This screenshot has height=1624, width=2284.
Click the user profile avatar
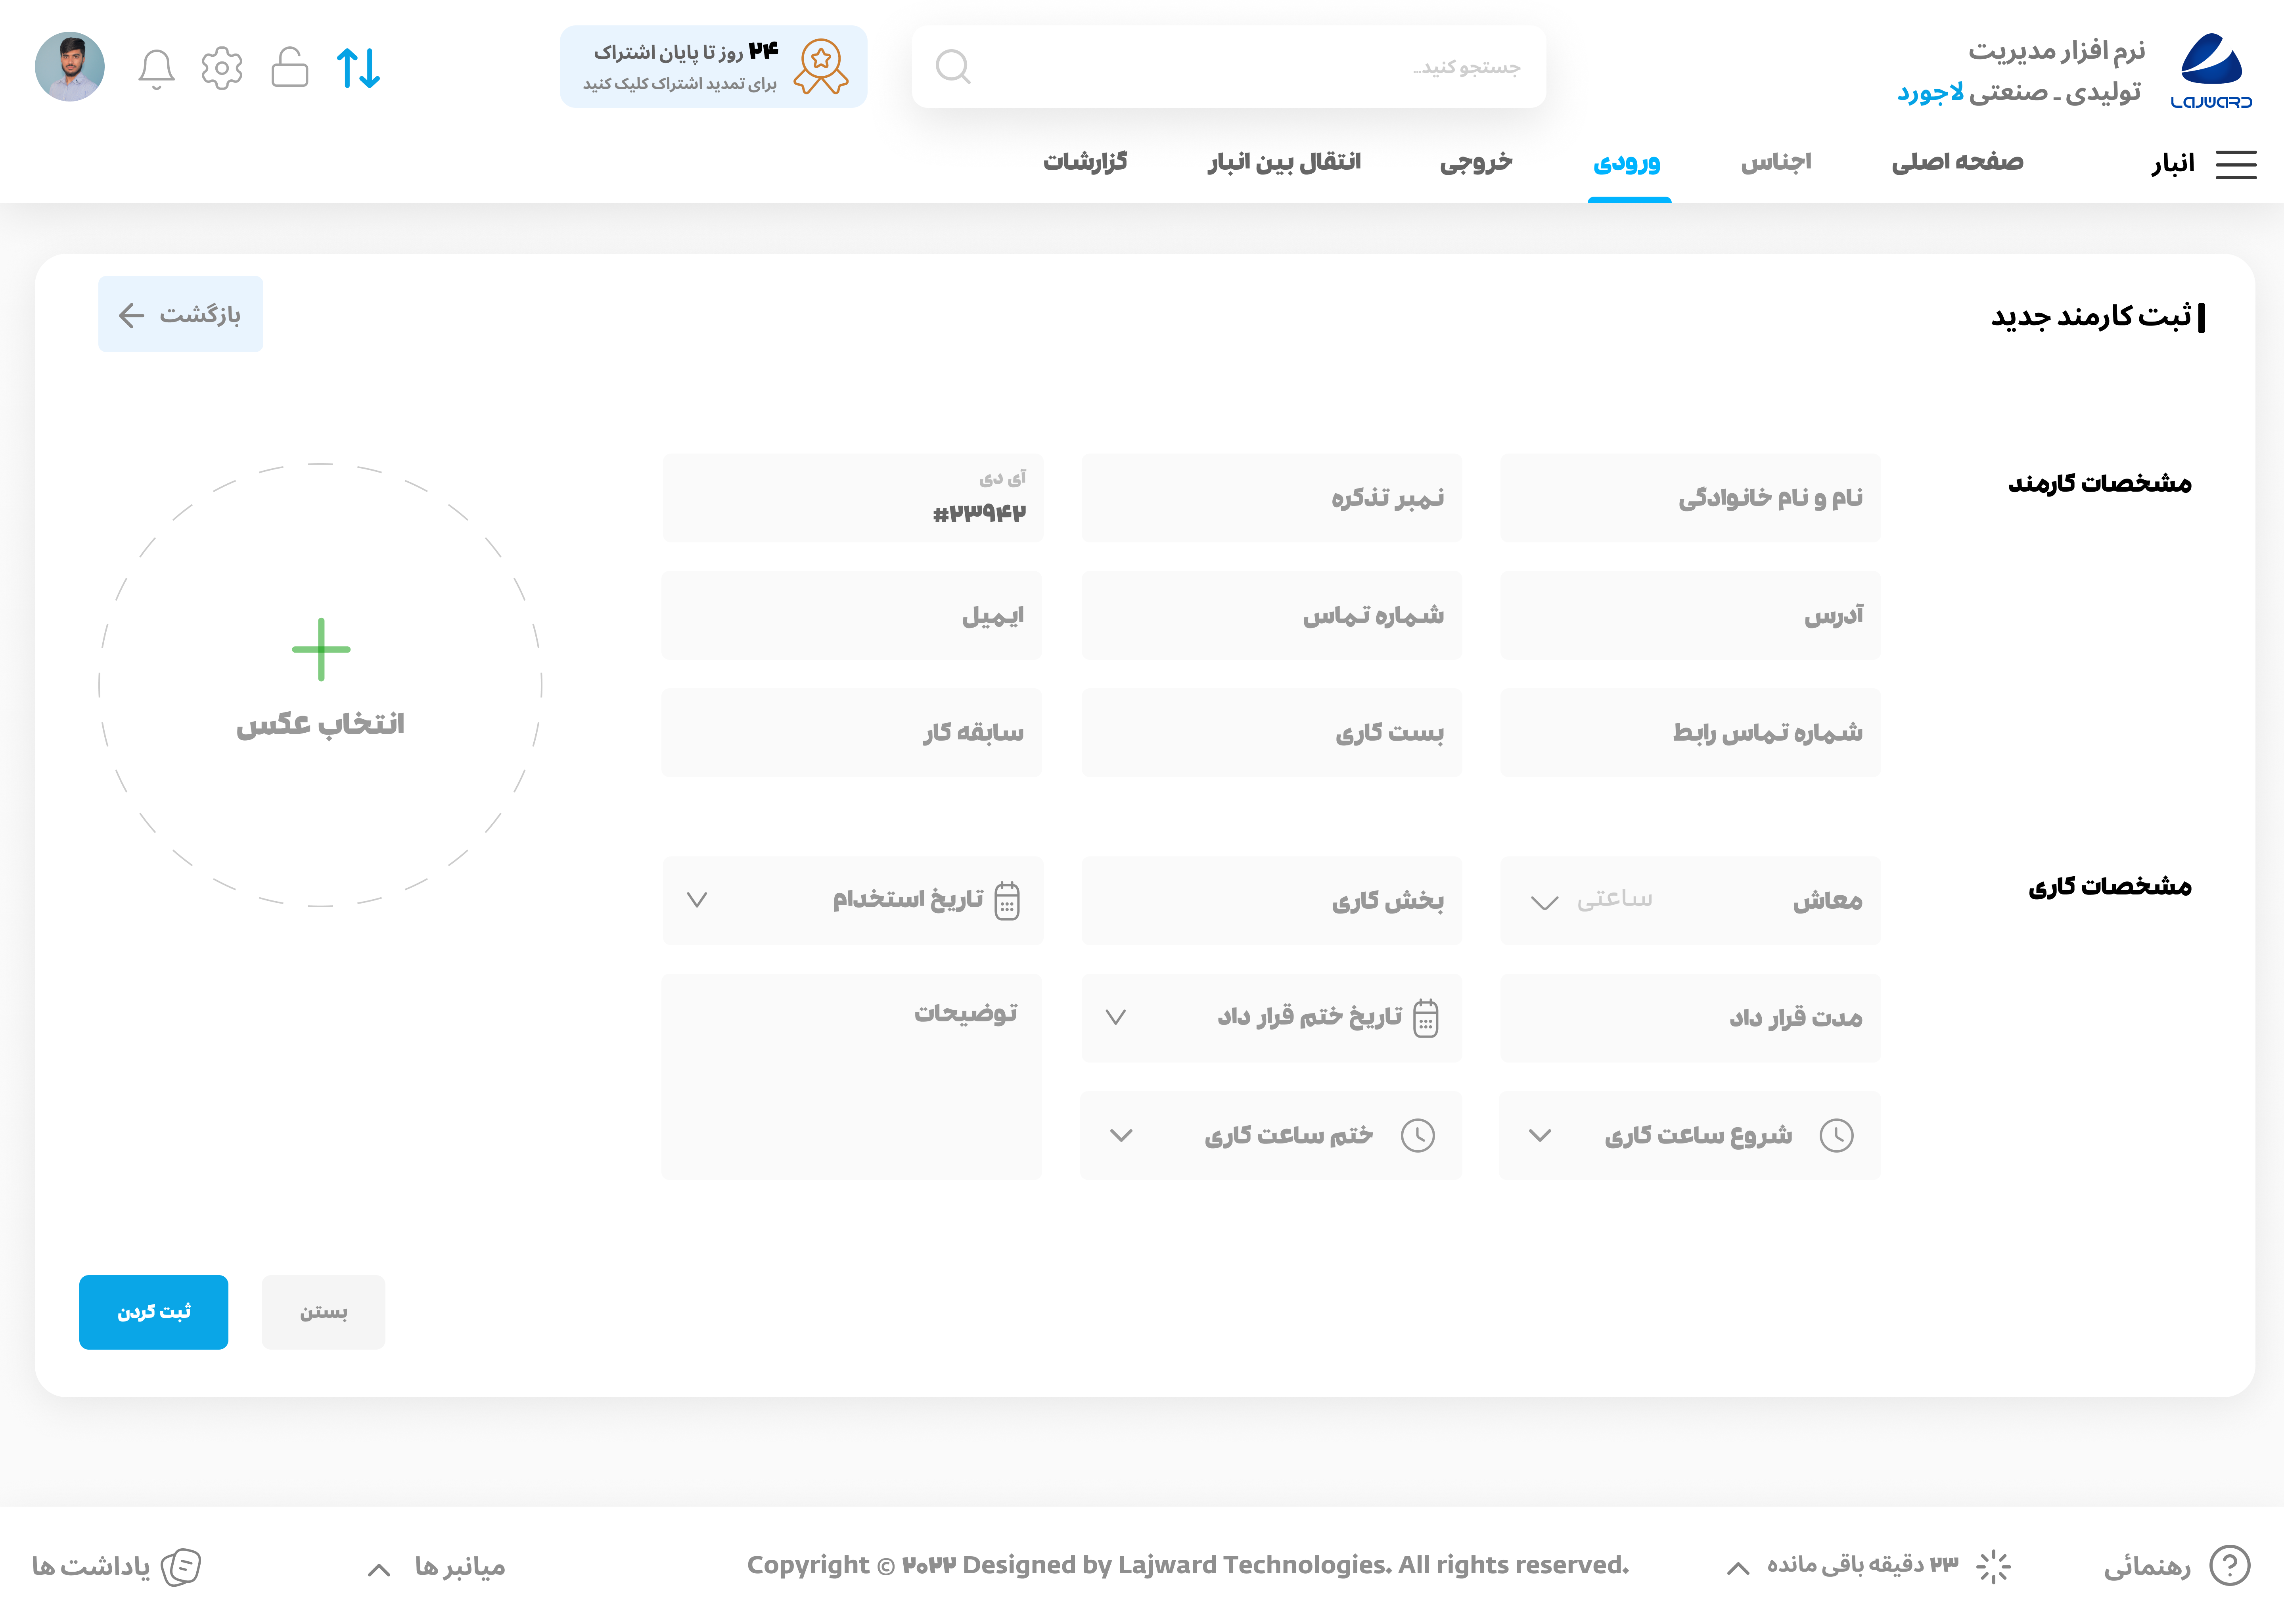[x=70, y=67]
